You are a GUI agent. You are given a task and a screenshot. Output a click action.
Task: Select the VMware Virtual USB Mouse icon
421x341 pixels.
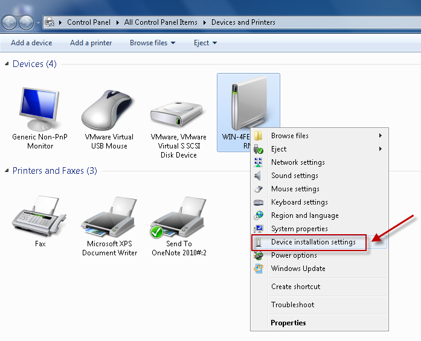click(x=108, y=110)
